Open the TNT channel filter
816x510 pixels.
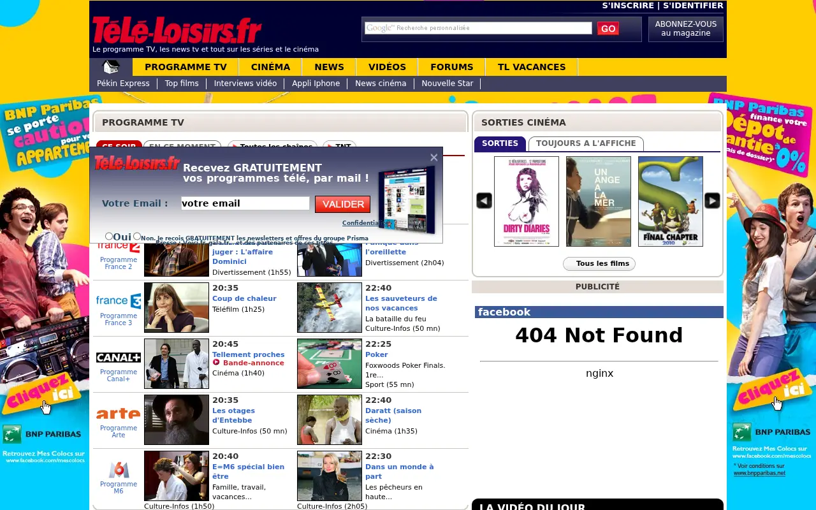click(x=339, y=146)
